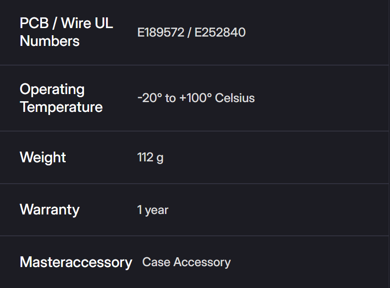This screenshot has height=288, width=390.
Task: Click the "Warranty" row label
Action: pos(50,210)
